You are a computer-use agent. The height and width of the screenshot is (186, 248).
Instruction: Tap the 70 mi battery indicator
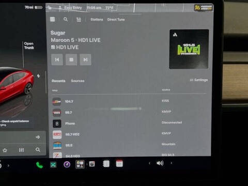(x=34, y=7)
